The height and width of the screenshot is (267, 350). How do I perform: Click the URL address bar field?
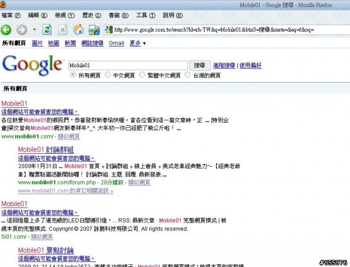click(x=227, y=30)
